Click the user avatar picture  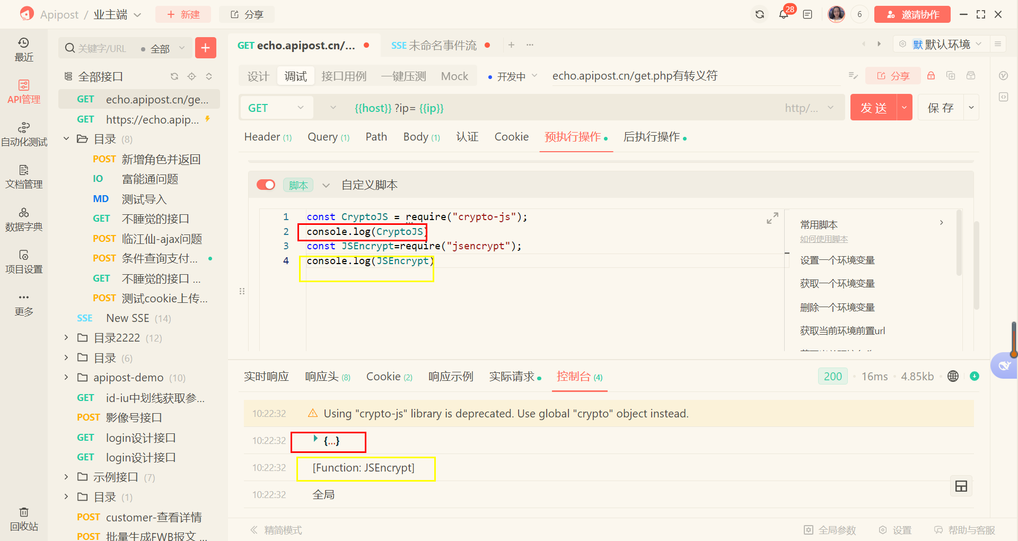[836, 14]
